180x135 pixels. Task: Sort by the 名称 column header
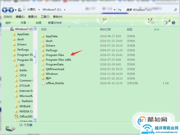[44, 29]
